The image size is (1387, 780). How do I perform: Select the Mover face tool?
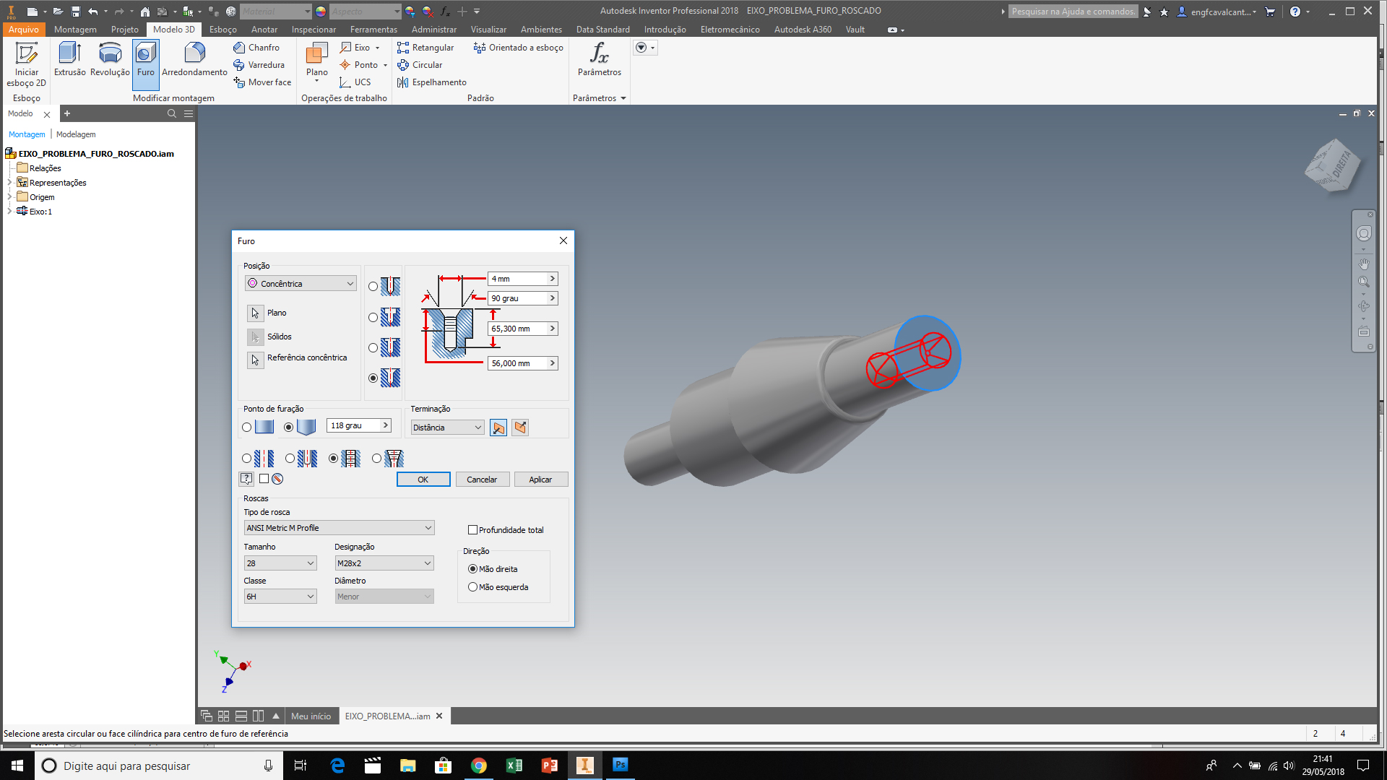(262, 82)
